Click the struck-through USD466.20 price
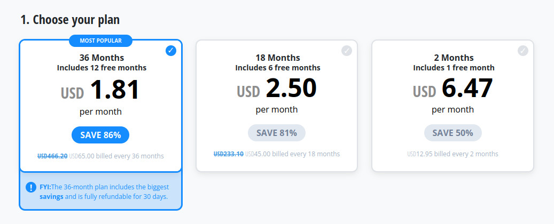Viewport: 554px width, 224px height. pyautogui.click(x=52, y=156)
